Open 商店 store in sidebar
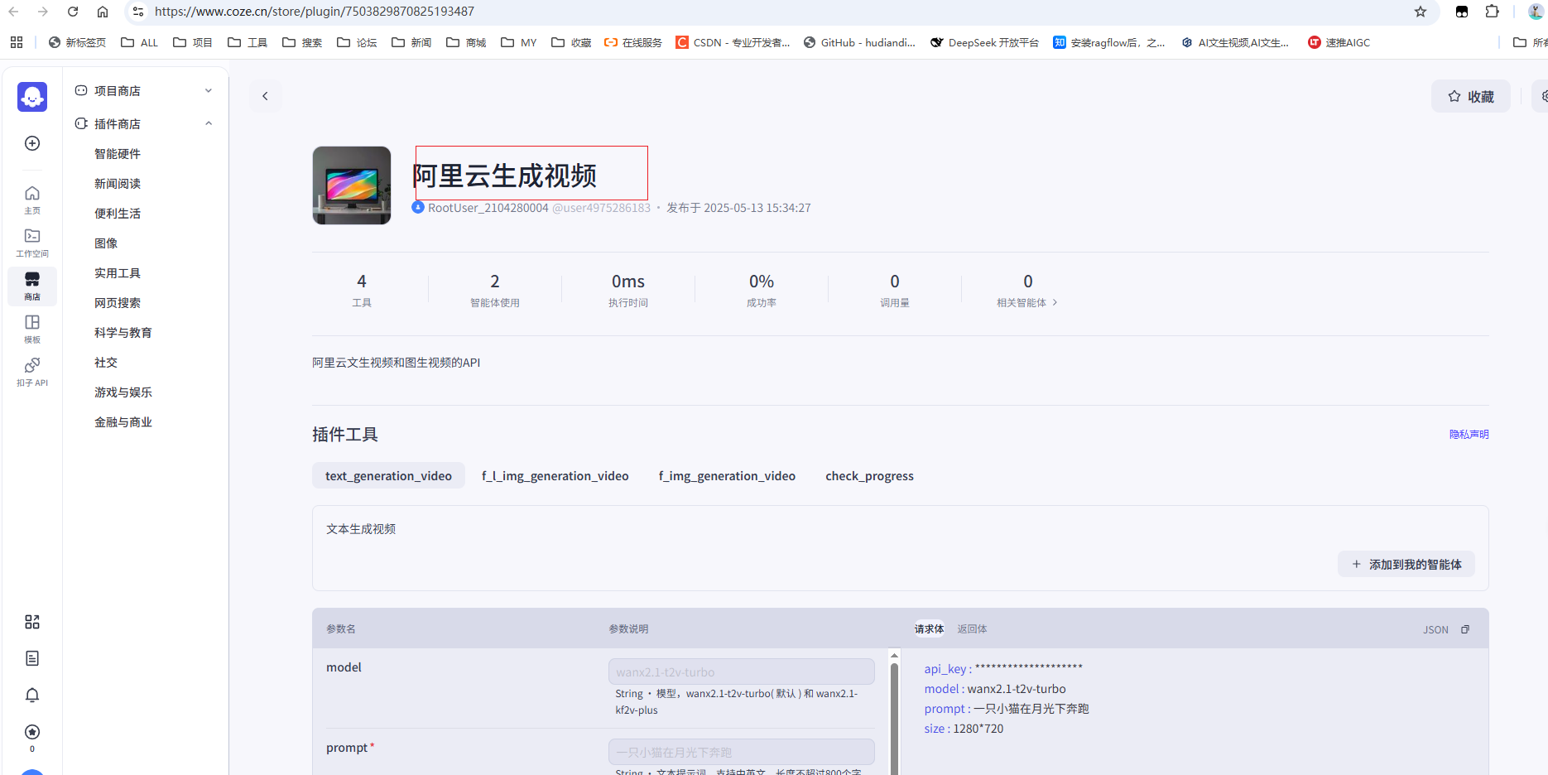 tap(32, 286)
